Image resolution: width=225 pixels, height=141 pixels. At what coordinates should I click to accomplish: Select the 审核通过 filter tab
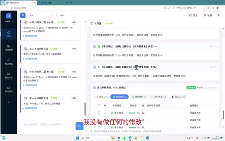pyautogui.click(x=120, y=97)
